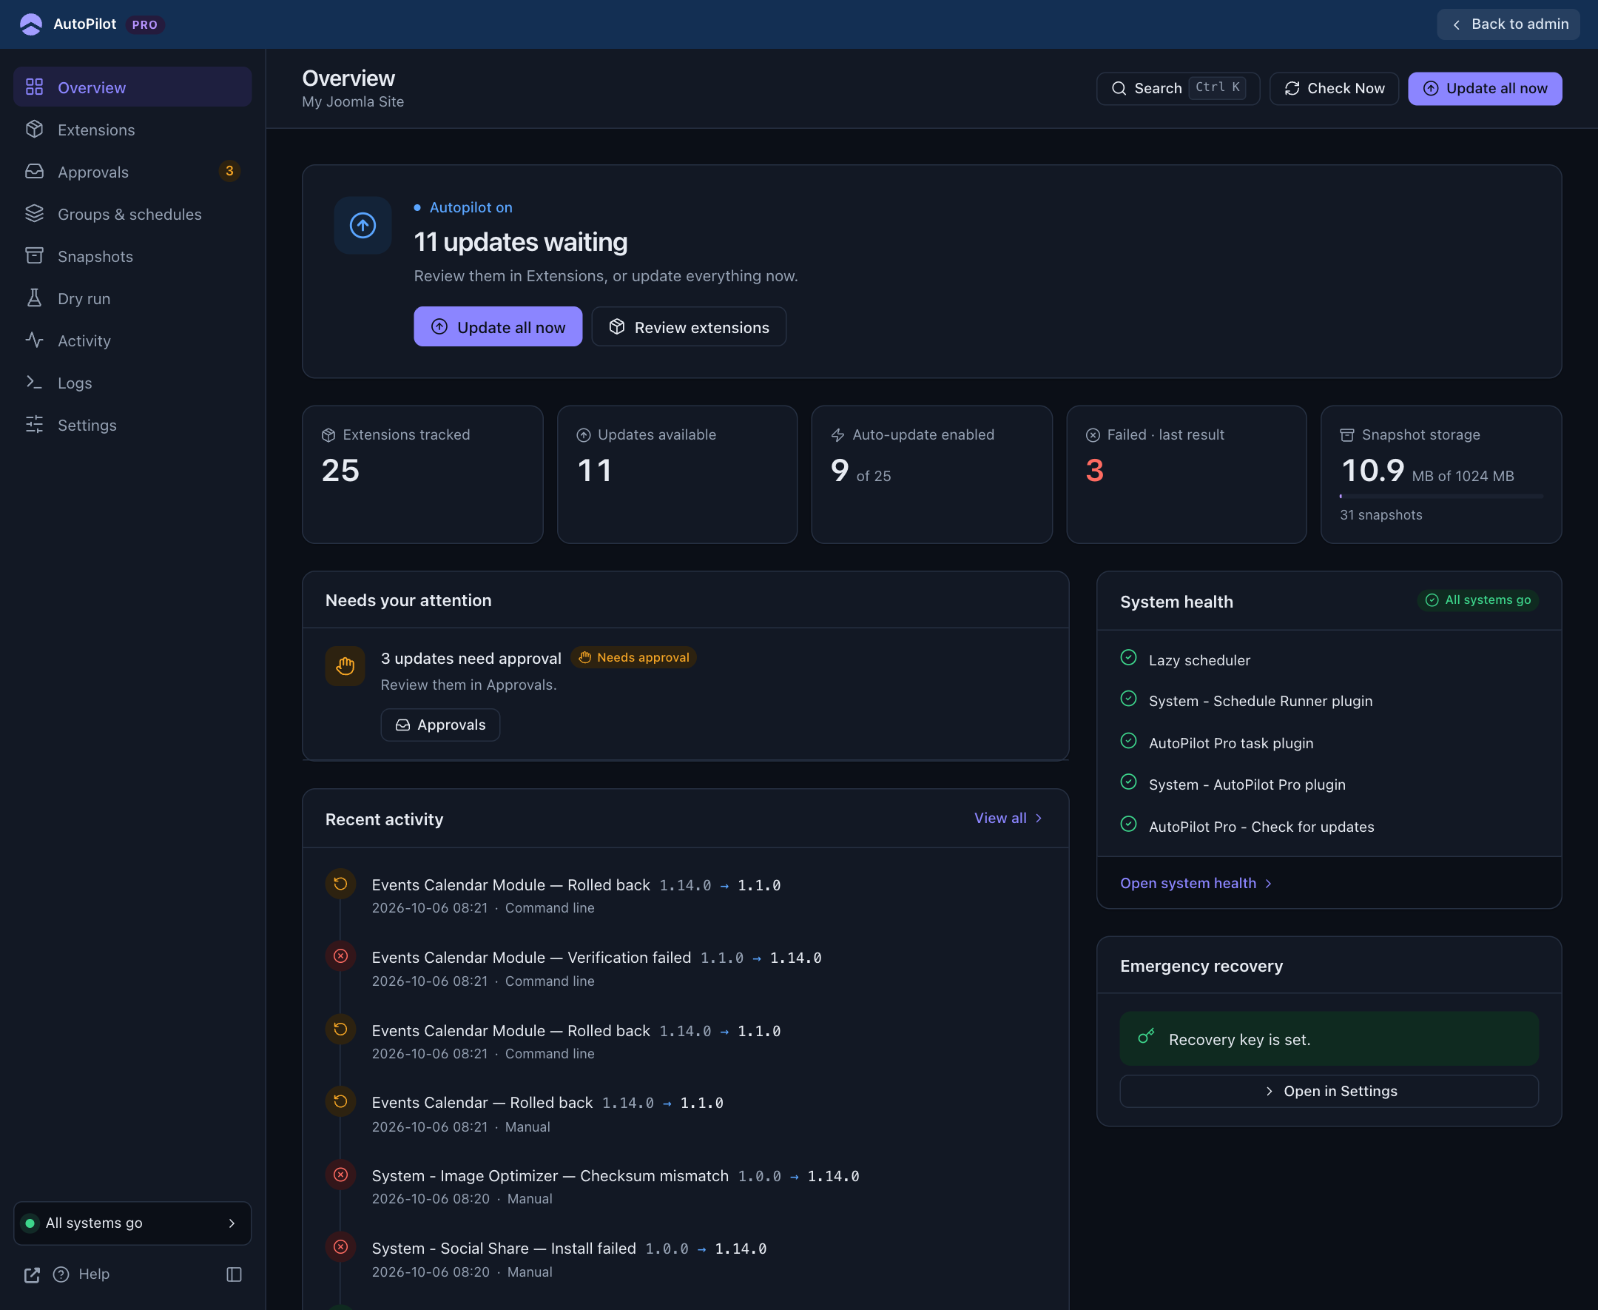Click Open in Settings button
The height and width of the screenshot is (1310, 1598).
(x=1329, y=1091)
